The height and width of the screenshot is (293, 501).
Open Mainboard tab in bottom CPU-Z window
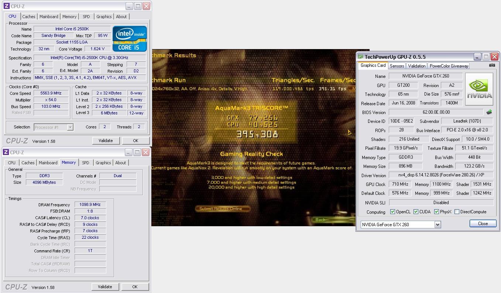tap(48, 163)
